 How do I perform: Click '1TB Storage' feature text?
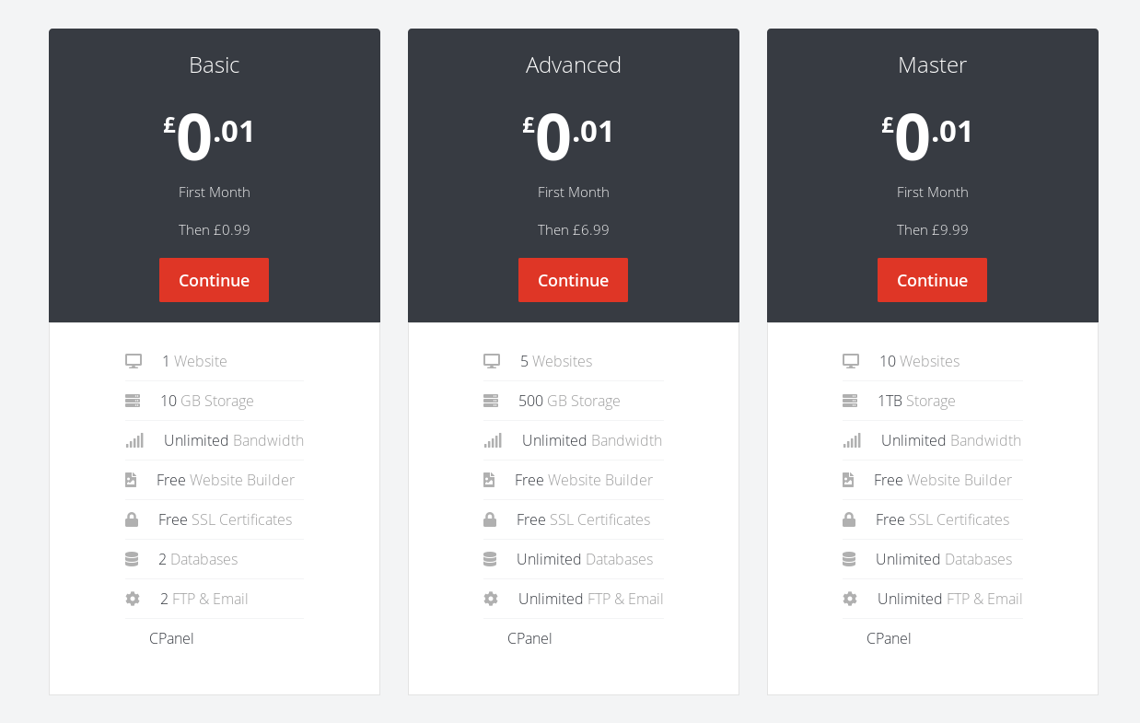[916, 401]
